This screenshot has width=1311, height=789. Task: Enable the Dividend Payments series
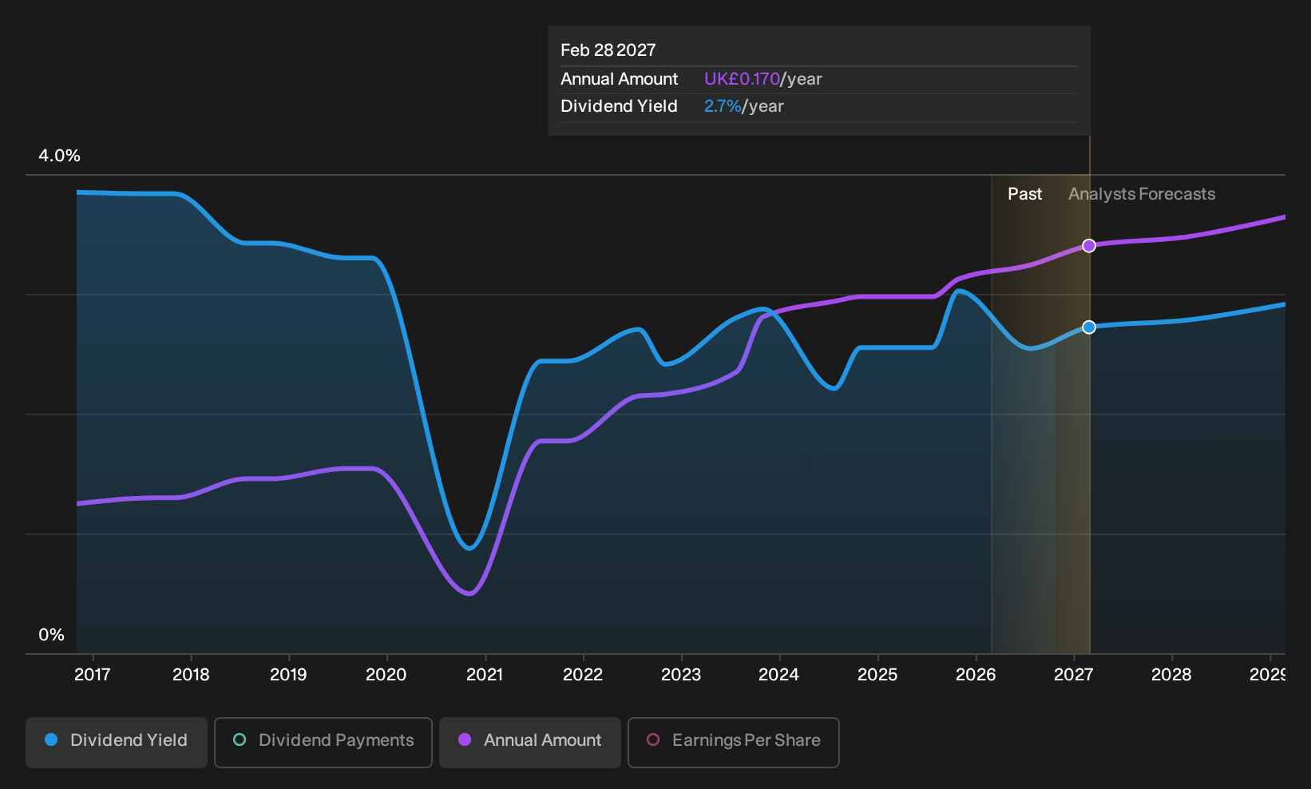click(x=323, y=743)
